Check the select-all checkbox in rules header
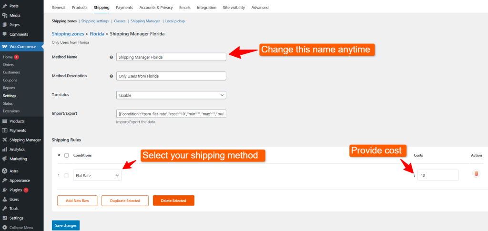 click(x=66, y=155)
